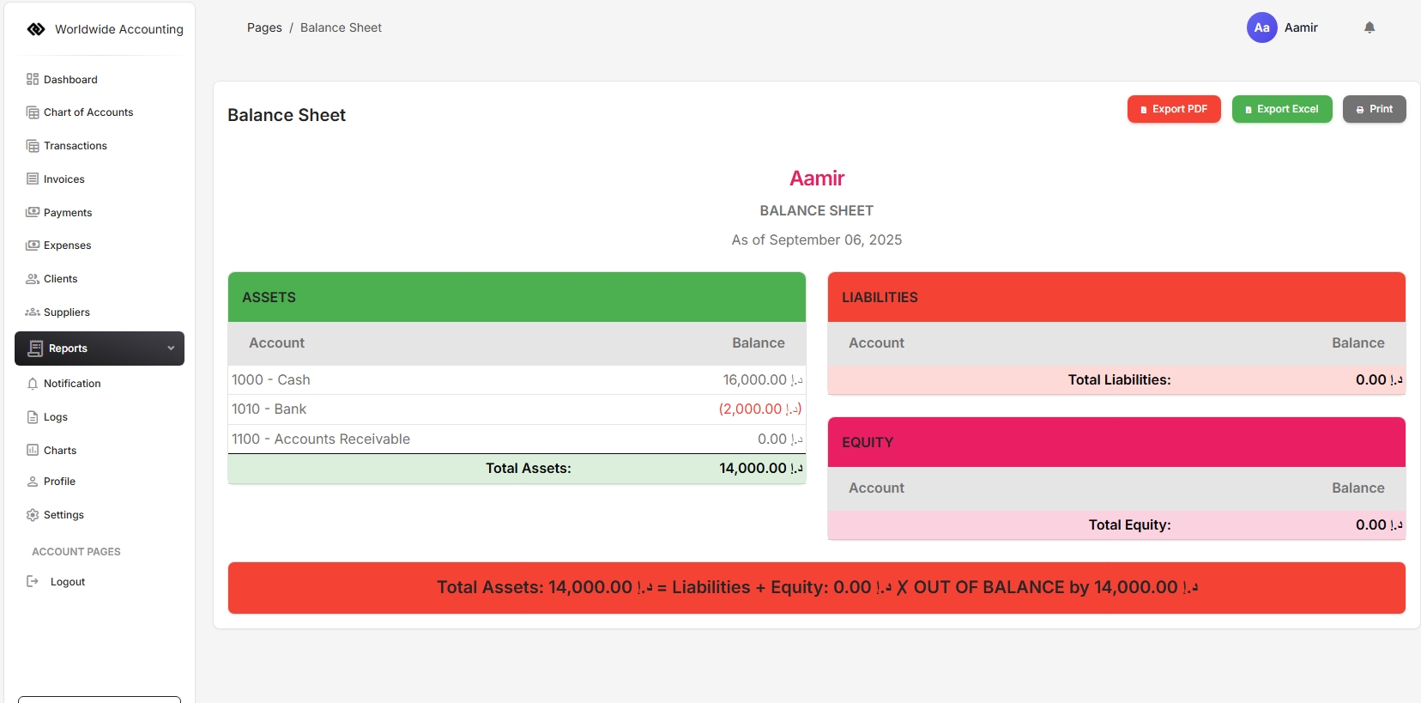Click the Clients people icon
Screen dimensions: 1421x703
(x=33, y=279)
